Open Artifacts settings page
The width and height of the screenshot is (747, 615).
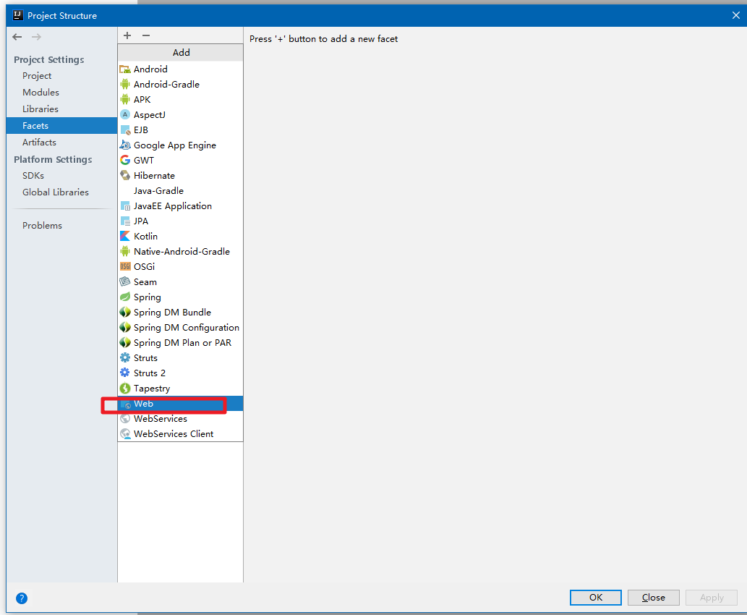pyautogui.click(x=39, y=142)
